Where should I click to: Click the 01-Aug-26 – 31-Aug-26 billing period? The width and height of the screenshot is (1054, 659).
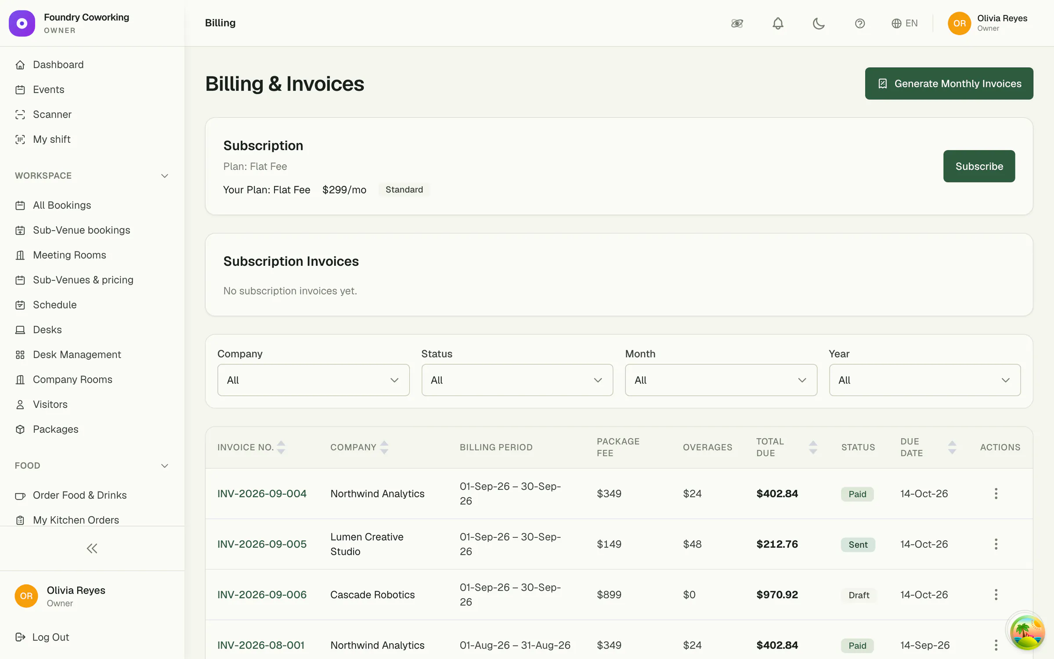point(515,645)
